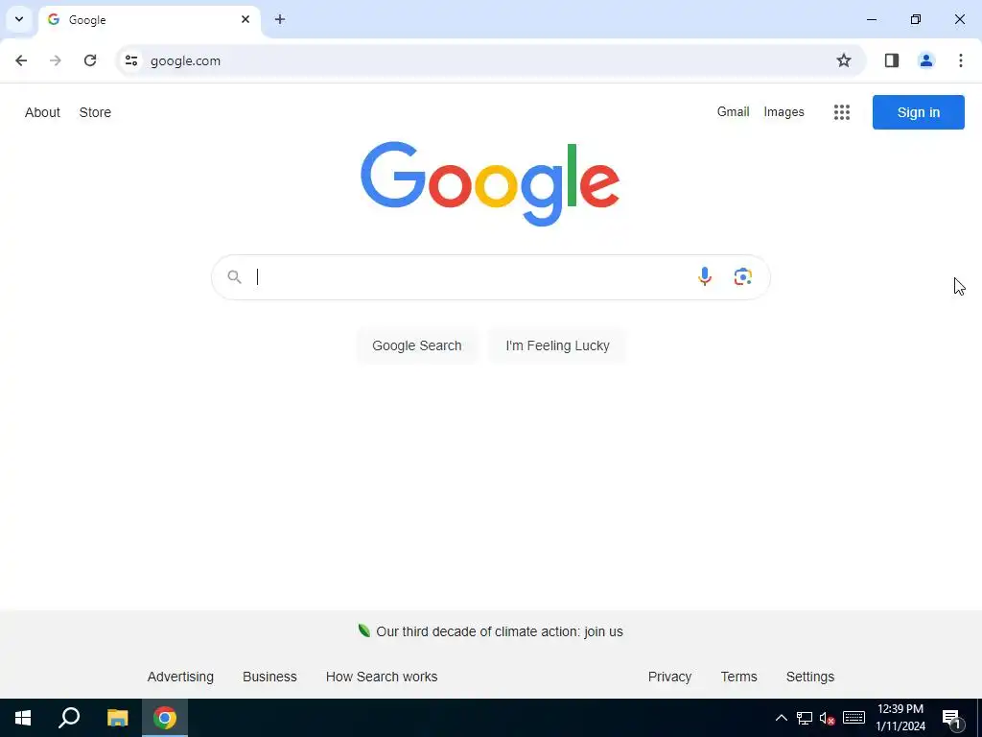Image resolution: width=982 pixels, height=737 pixels.
Task: Open the Google apps grid
Action: [x=842, y=112]
